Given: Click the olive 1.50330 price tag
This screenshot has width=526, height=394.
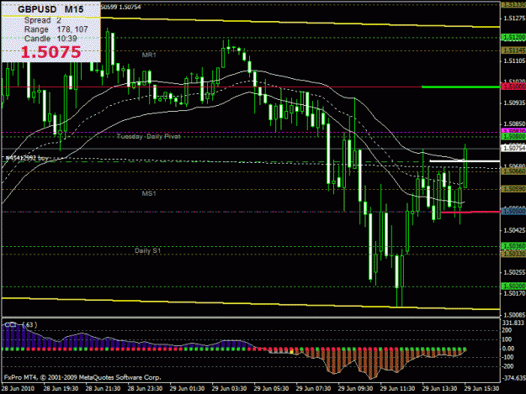Looking at the screenshot, I should coord(513,254).
